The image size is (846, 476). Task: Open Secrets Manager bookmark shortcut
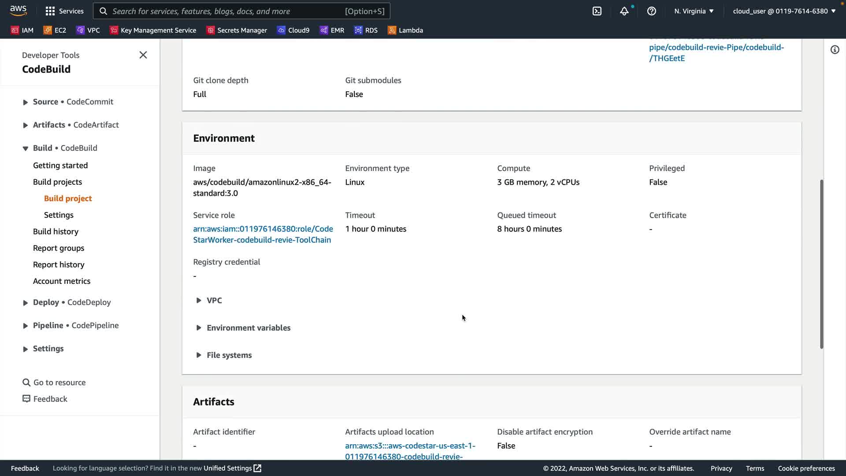pos(237,30)
